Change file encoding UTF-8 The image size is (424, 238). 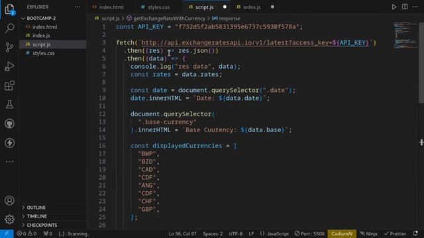[236, 233]
